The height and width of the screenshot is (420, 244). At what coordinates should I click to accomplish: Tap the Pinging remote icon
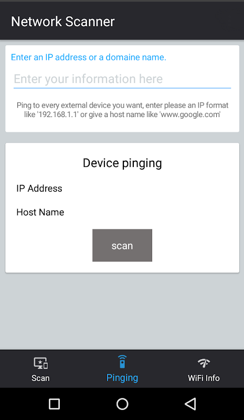(122, 362)
